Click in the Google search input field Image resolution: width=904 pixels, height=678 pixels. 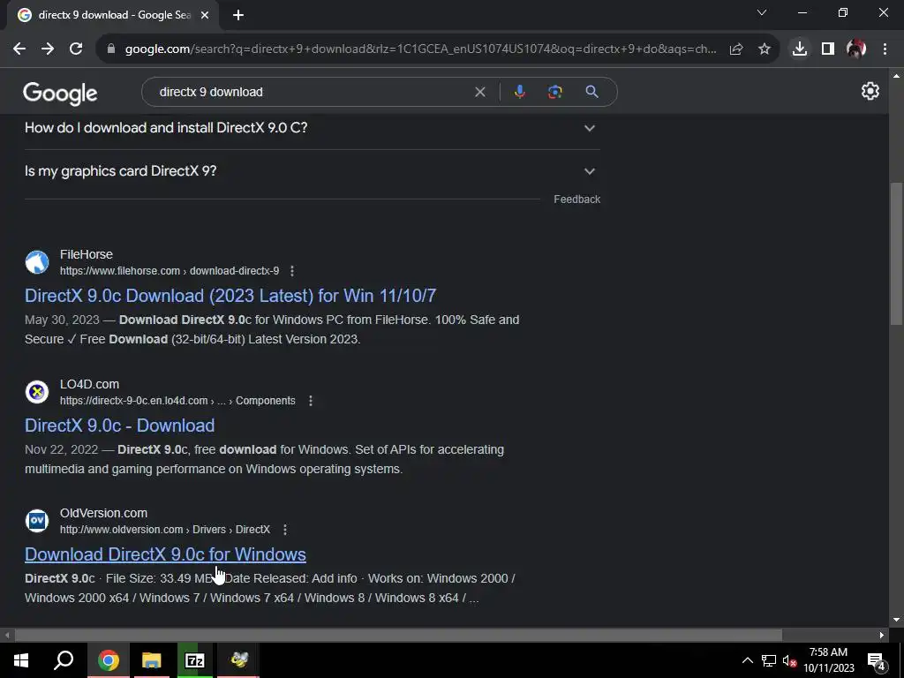coord(312,92)
